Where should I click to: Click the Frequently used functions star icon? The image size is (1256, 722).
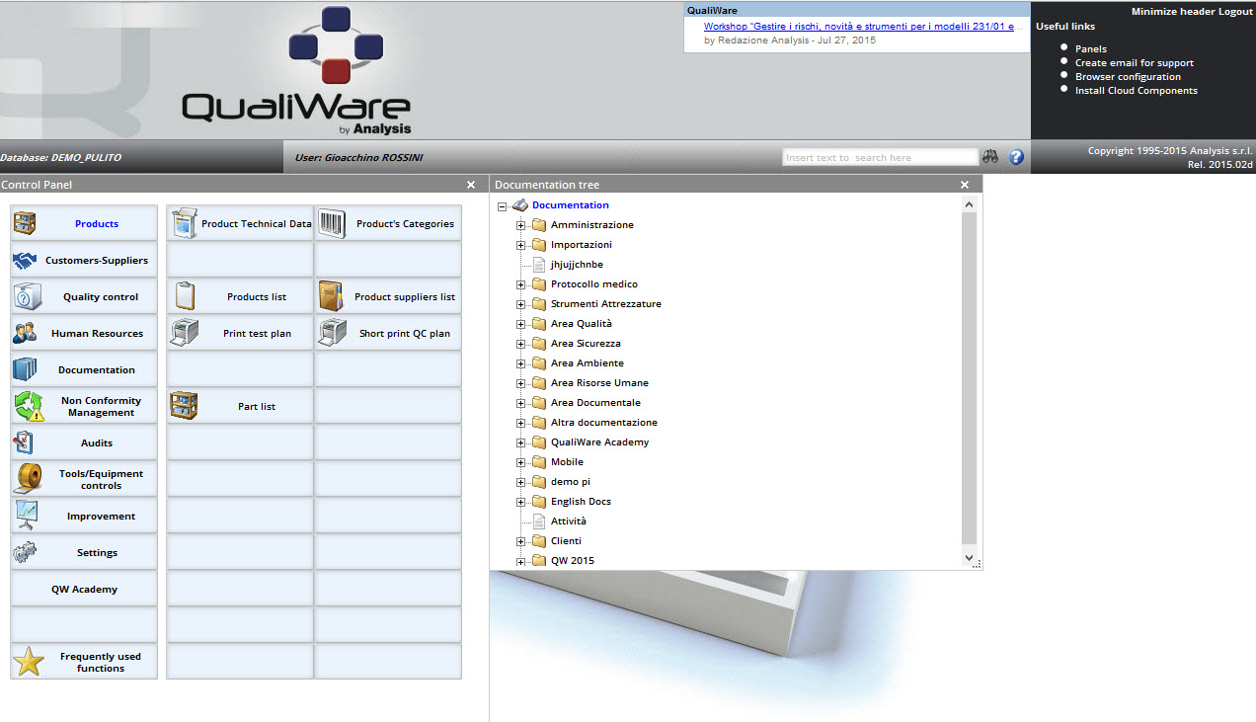click(28, 662)
